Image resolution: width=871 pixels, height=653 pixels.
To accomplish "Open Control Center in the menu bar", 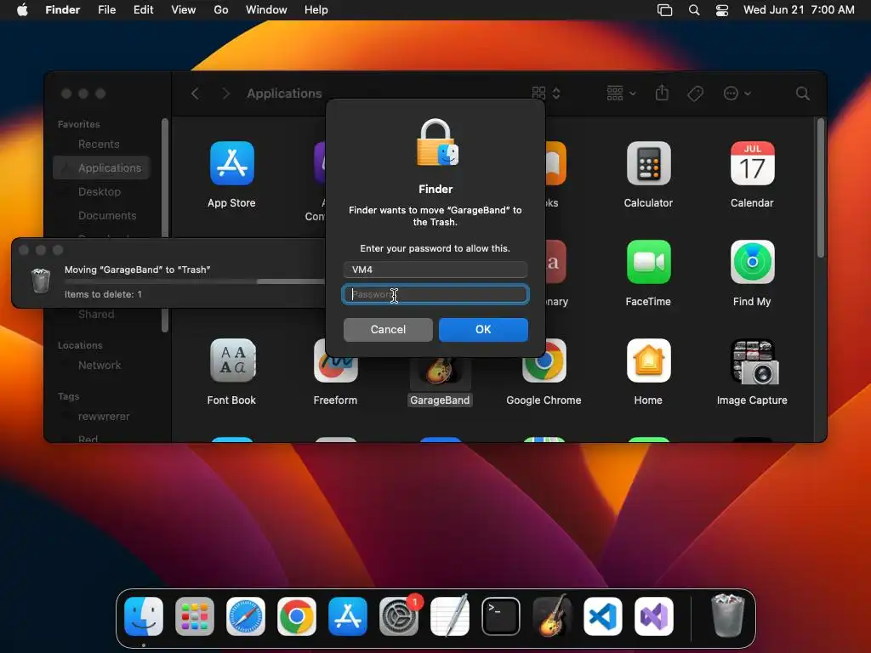I will tap(721, 10).
